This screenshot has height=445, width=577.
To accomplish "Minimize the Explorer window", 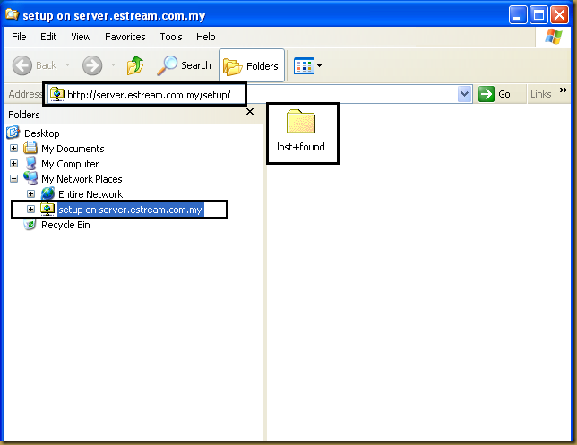I will coord(518,15).
